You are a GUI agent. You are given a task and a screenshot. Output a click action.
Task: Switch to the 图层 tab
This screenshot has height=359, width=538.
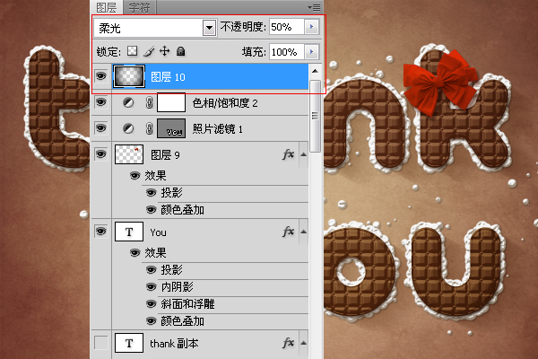pyautogui.click(x=107, y=7)
